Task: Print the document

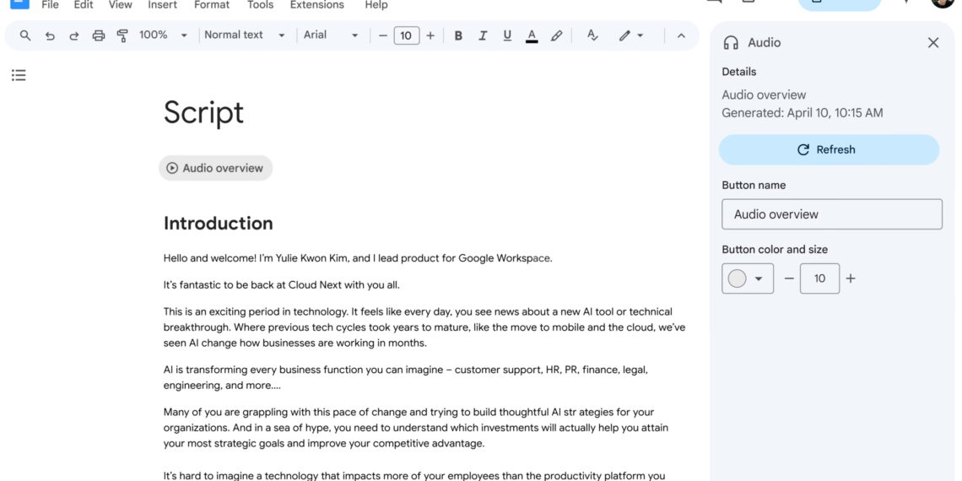Action: (99, 35)
